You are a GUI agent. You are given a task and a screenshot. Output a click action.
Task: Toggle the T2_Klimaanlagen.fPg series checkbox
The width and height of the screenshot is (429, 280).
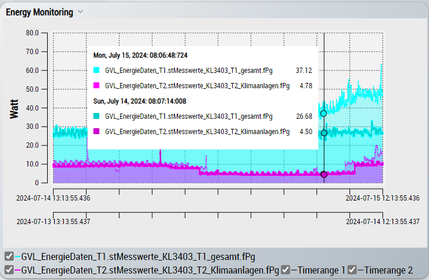click(x=9, y=269)
